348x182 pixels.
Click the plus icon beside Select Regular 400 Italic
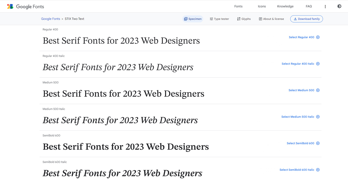[x=318, y=64]
